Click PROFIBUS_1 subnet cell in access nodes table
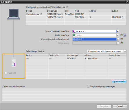Viewport: 129px width, 110px height. pos(119,17)
